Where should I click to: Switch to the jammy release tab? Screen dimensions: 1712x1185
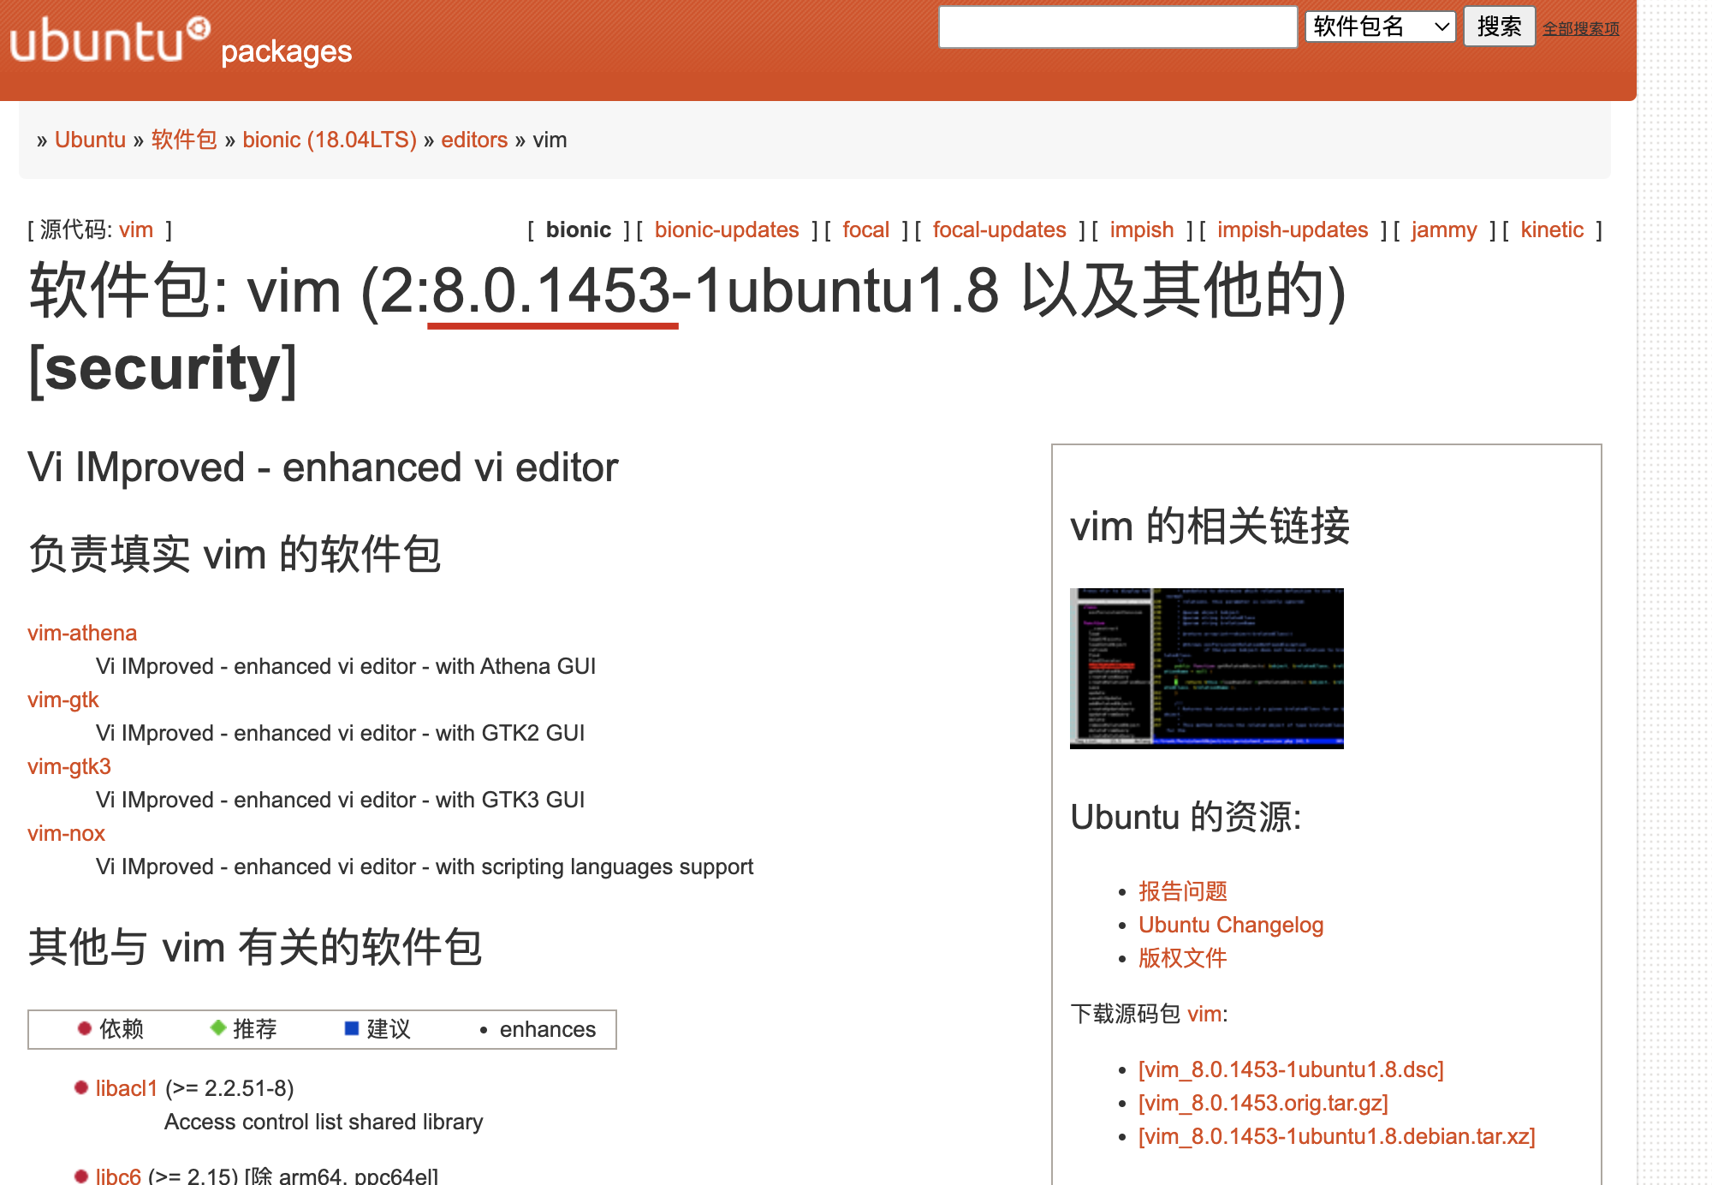tap(1444, 229)
